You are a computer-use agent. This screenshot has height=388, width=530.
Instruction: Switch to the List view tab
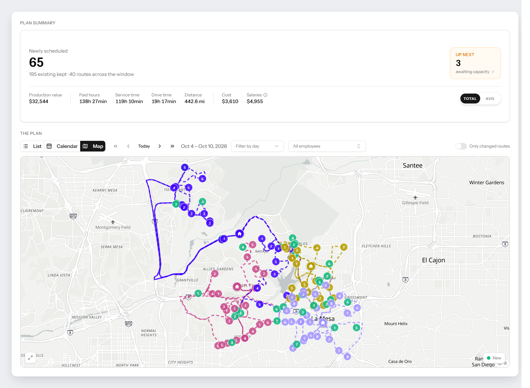click(x=32, y=146)
